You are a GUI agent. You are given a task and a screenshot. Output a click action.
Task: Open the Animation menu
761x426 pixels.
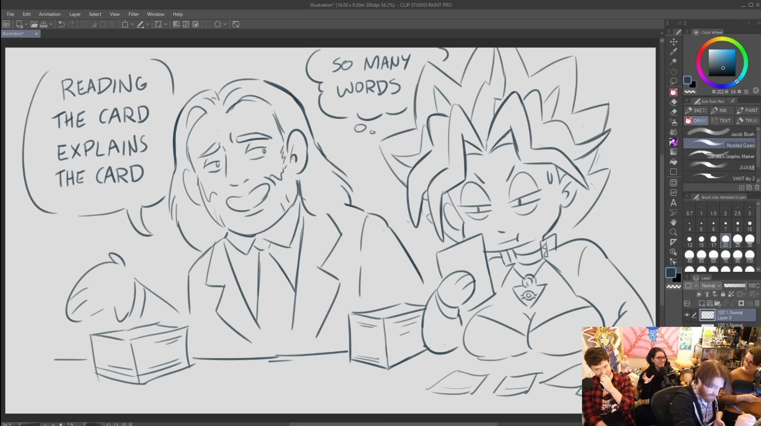tap(50, 14)
